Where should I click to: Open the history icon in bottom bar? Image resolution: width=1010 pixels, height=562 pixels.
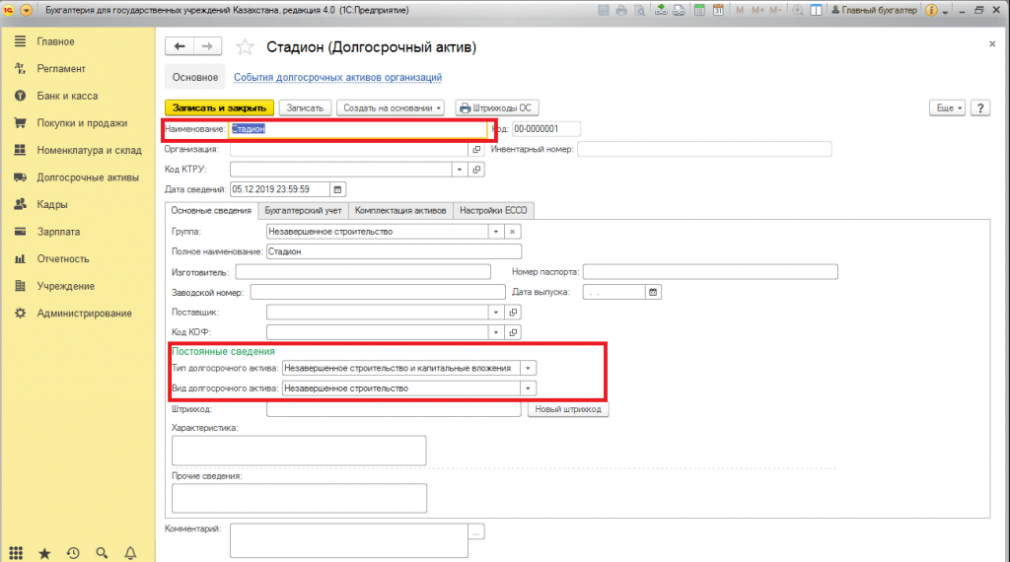coord(73,554)
